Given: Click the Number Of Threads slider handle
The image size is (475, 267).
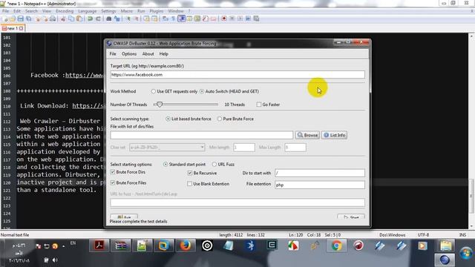Looking at the screenshot, I should click(160, 105).
